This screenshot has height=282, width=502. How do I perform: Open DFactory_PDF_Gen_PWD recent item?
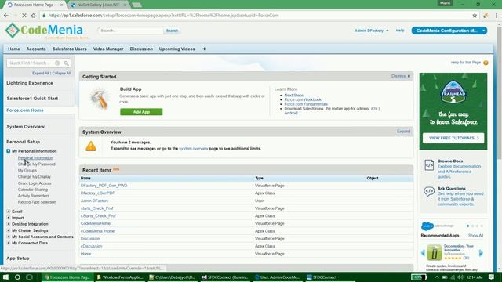point(104,186)
